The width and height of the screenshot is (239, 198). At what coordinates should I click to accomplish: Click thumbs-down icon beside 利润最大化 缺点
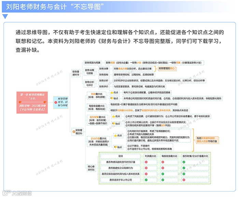(112, 98)
